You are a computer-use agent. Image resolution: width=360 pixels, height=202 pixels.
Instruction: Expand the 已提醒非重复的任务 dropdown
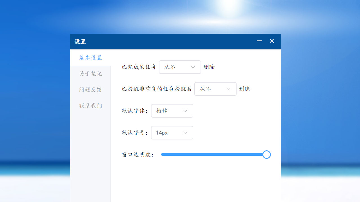tap(215, 89)
